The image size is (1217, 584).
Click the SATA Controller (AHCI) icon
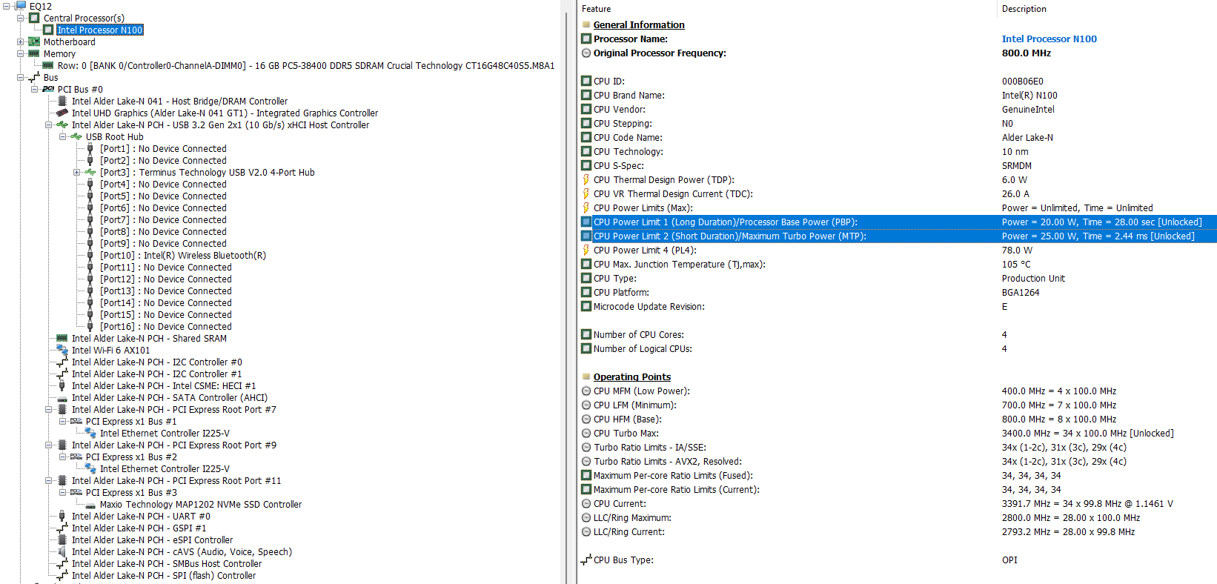pos(62,398)
